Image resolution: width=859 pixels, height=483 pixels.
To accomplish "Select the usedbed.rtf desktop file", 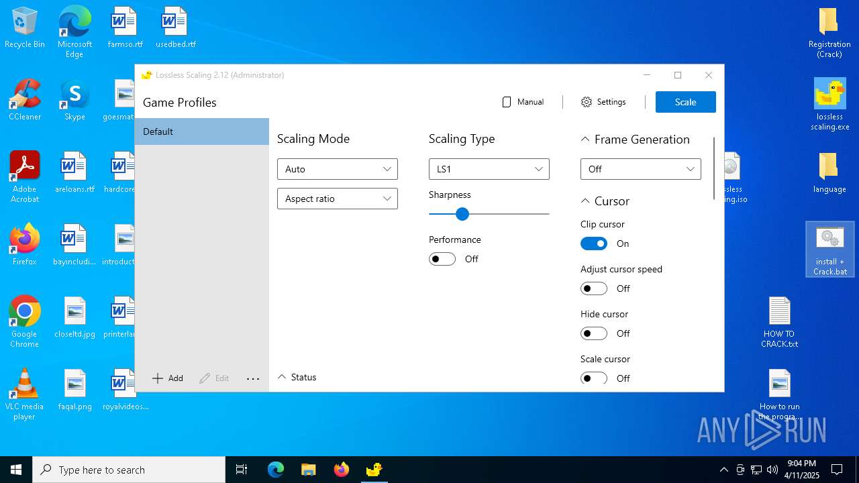I will click(175, 28).
